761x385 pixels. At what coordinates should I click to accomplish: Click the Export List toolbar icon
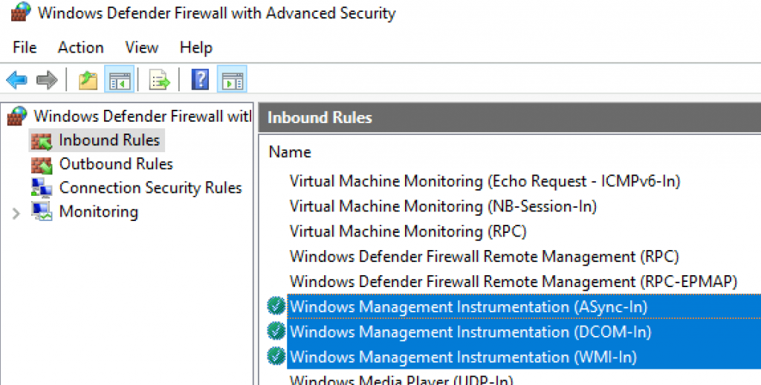pos(159,79)
